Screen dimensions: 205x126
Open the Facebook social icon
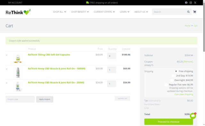pyautogui.click(x=186, y=3)
